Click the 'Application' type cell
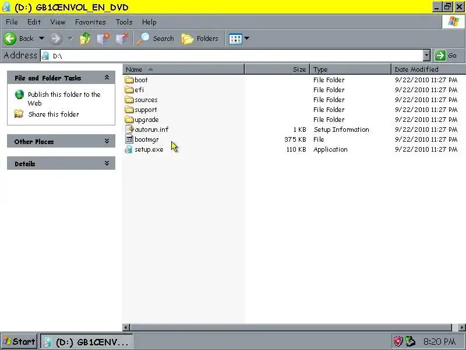Image resolution: width=466 pixels, height=350 pixels. click(x=330, y=149)
